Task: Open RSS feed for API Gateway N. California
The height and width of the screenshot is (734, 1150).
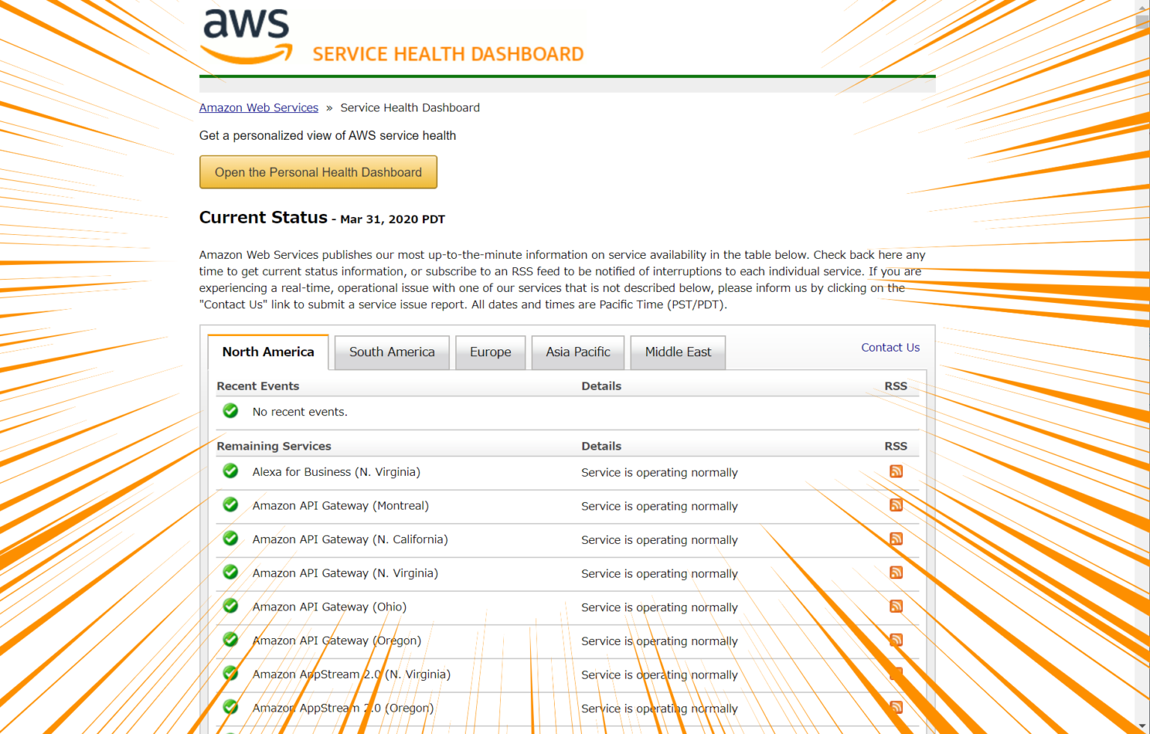Action: tap(895, 539)
